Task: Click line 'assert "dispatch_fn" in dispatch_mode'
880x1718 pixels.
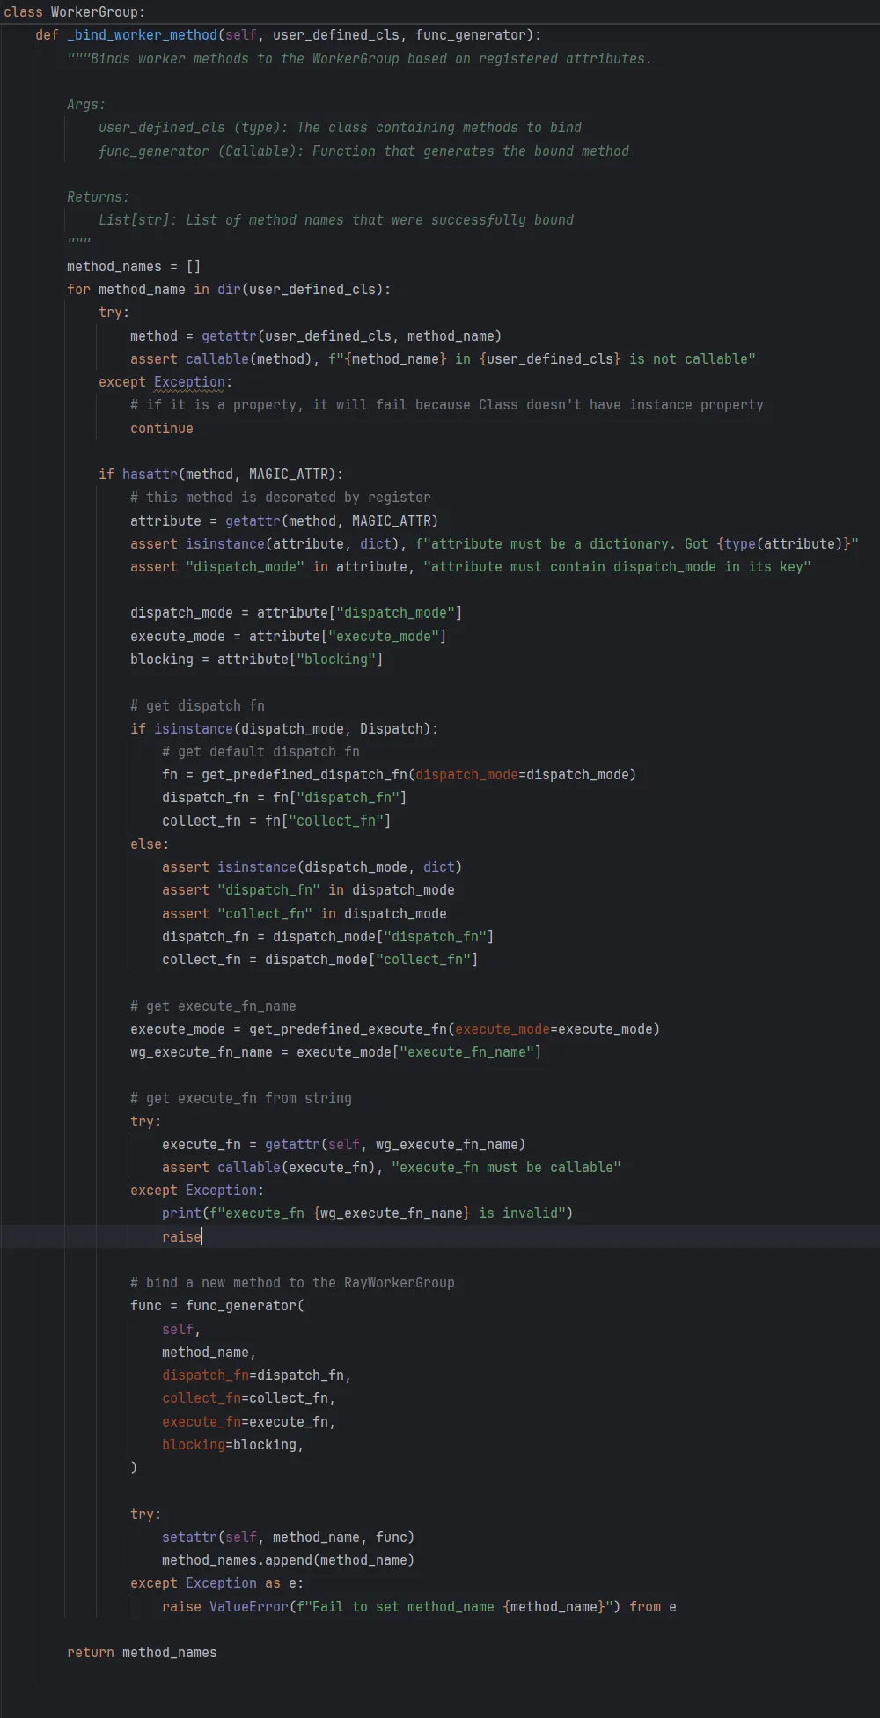Action: pyautogui.click(x=308, y=889)
